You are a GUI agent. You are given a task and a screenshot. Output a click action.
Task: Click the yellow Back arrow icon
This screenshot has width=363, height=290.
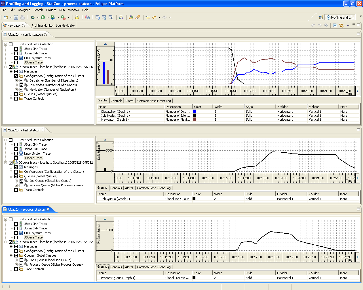point(154,17)
